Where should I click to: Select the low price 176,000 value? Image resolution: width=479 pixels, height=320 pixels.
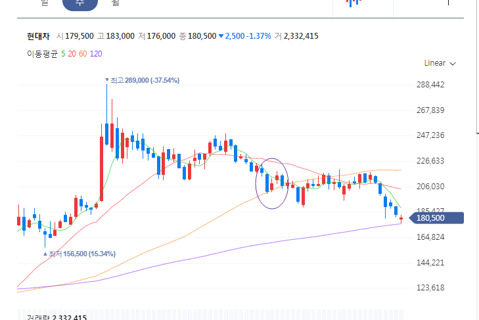(161, 36)
